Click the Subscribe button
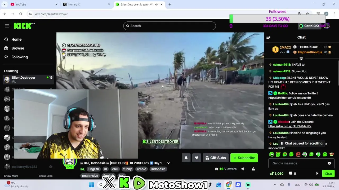339x190 pixels. tap(244, 158)
